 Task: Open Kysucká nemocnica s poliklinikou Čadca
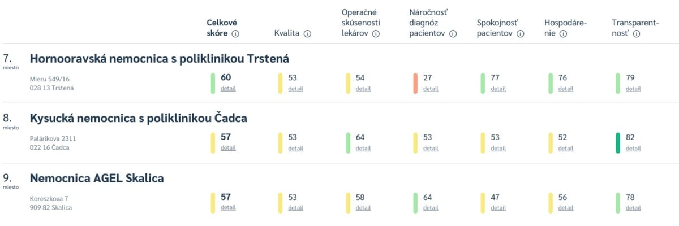(139, 119)
